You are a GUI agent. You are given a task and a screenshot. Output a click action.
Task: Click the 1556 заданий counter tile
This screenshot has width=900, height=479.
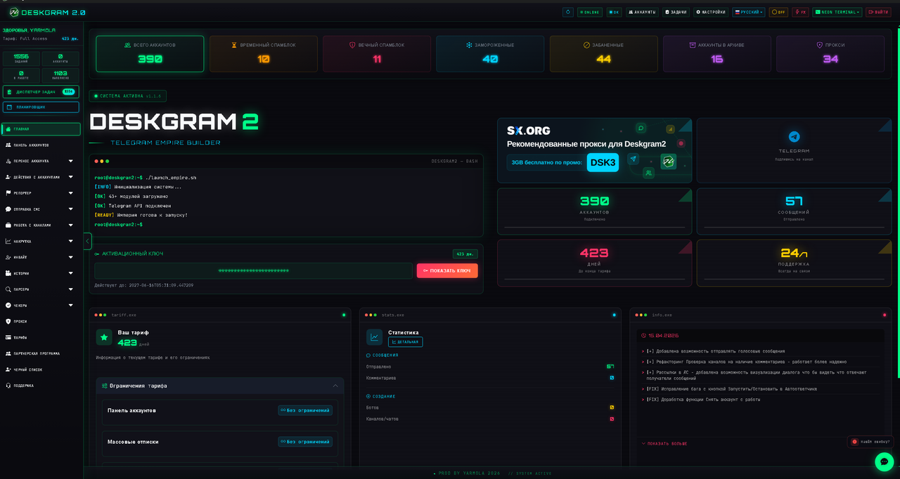click(21, 58)
